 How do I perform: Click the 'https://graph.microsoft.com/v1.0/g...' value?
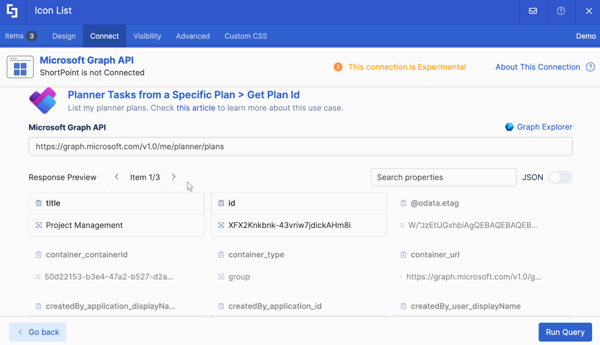[x=474, y=277]
